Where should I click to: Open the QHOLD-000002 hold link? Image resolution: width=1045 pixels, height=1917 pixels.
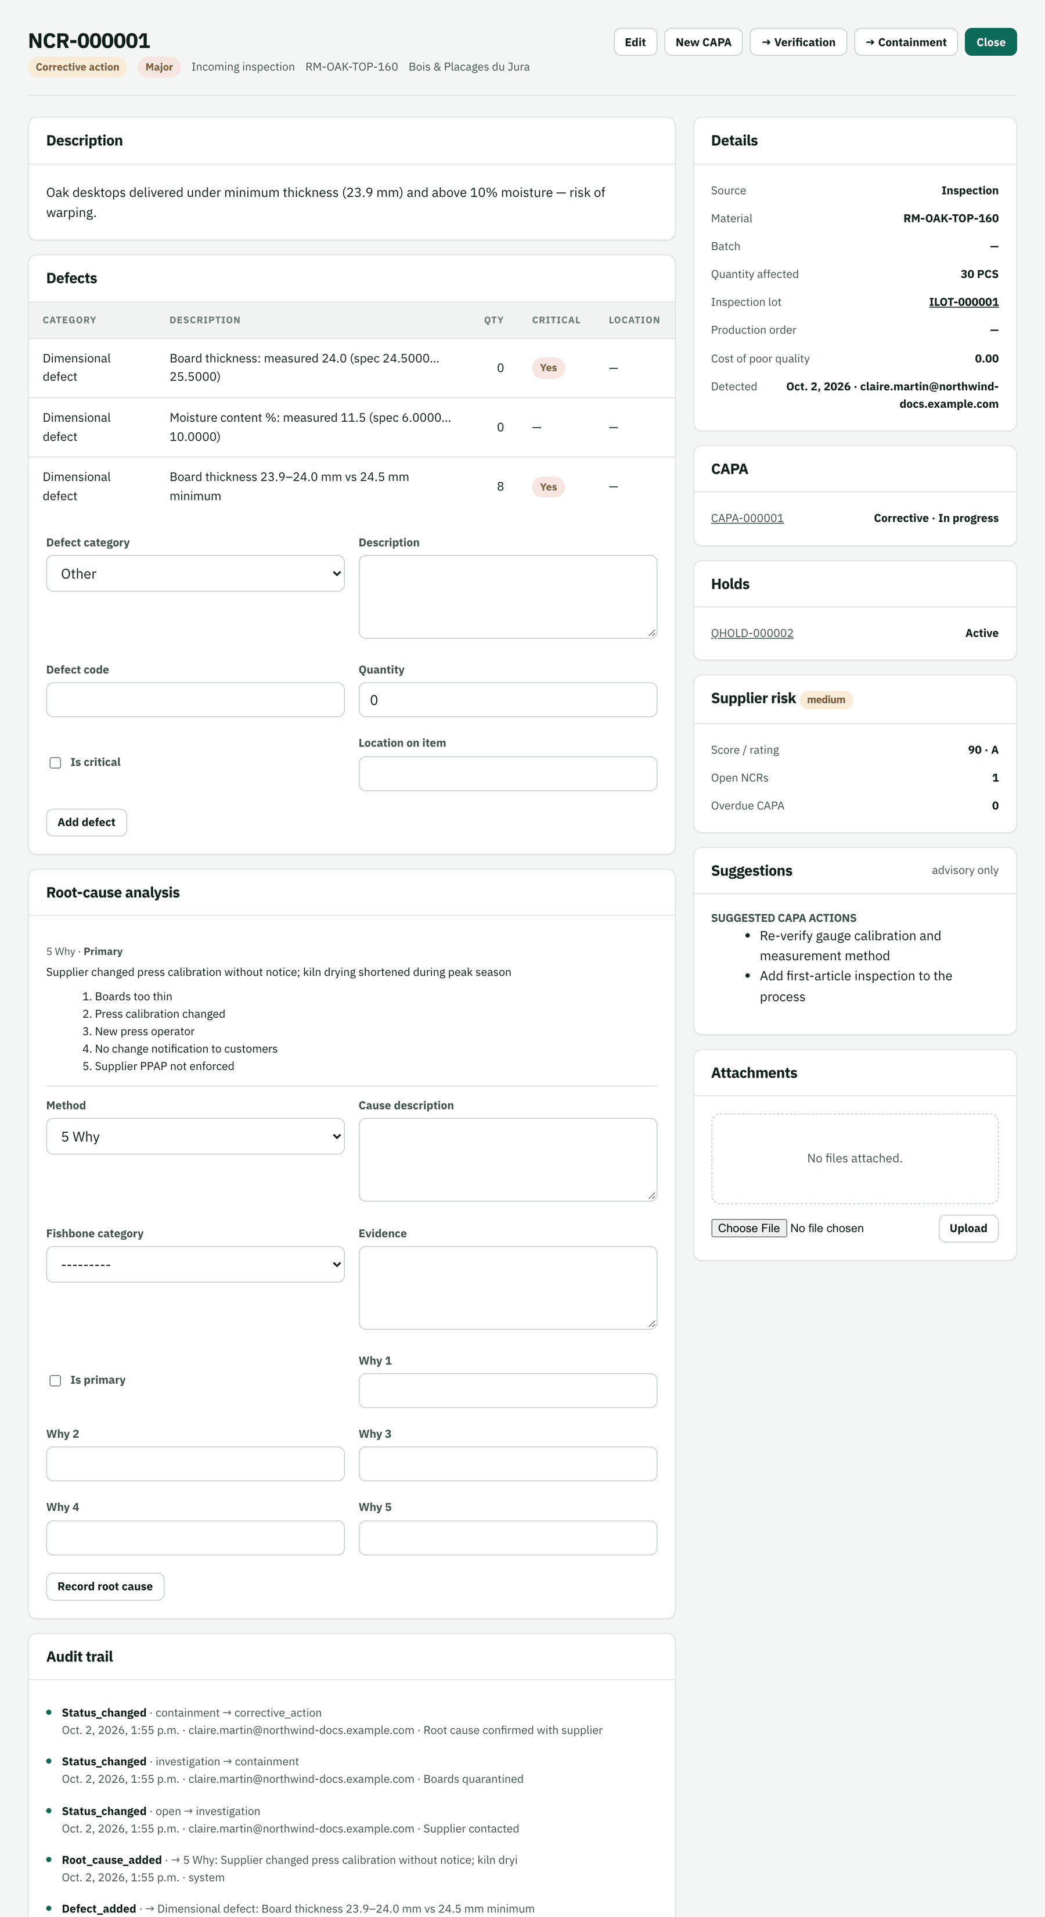pos(752,633)
